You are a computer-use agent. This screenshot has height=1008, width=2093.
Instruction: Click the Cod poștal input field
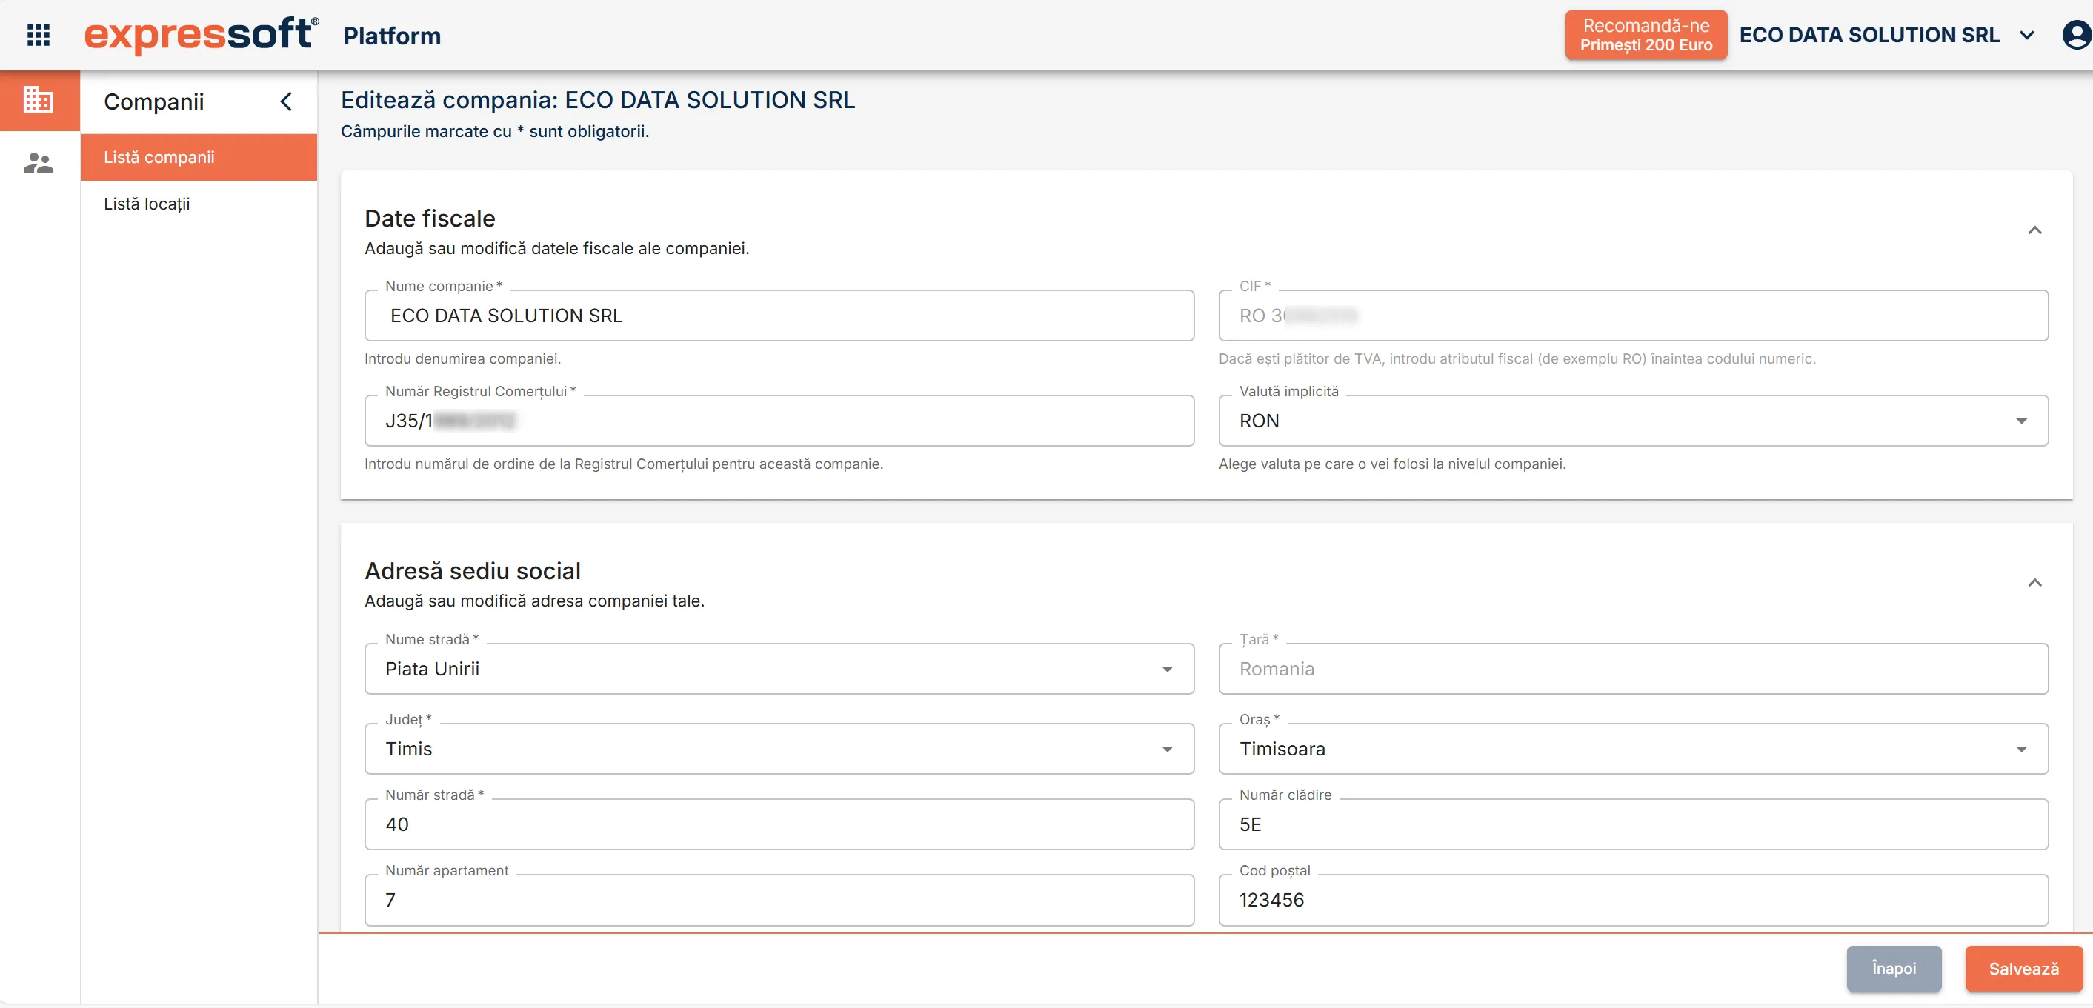pos(1633,900)
